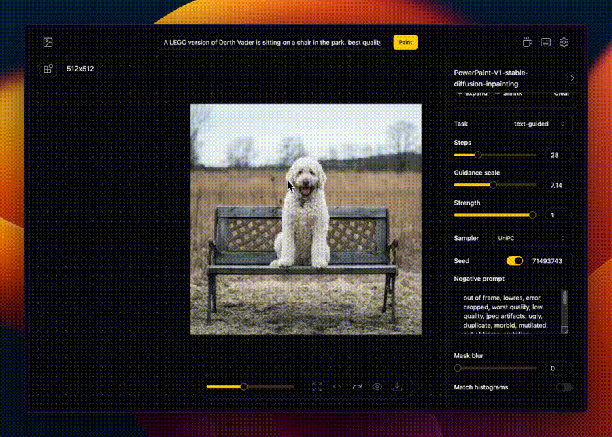612x437 pixels.
Task: Toggle the eye icon to show original
Action: click(377, 387)
